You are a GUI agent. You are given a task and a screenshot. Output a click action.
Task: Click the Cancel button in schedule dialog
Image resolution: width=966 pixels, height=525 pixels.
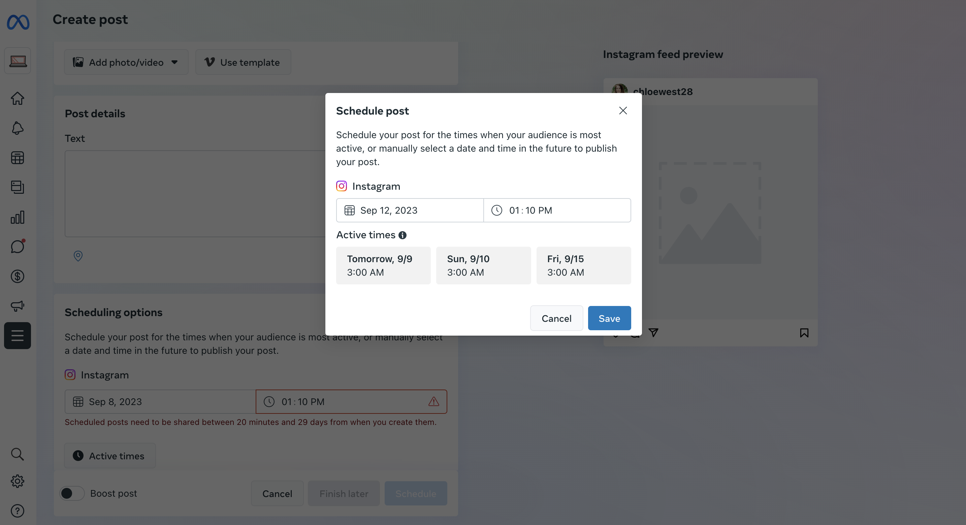pyautogui.click(x=556, y=317)
